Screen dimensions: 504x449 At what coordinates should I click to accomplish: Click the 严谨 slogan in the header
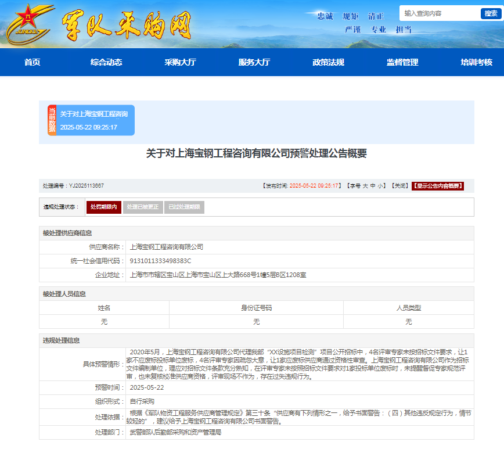(352, 30)
